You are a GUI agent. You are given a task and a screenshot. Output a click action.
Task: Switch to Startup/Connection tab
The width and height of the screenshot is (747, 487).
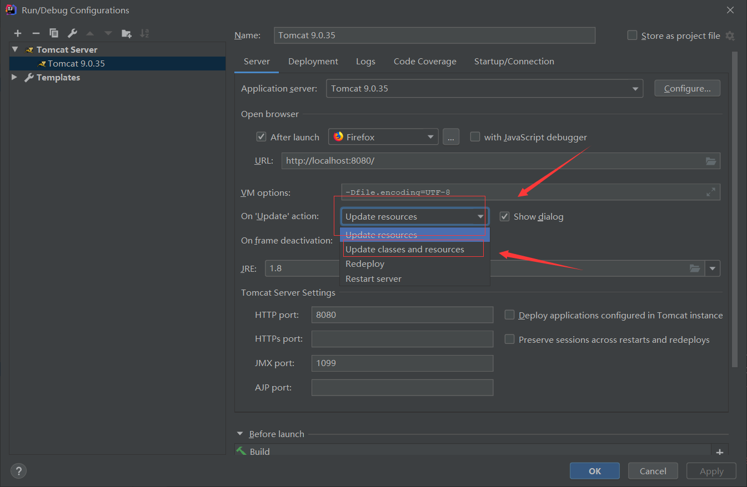pyautogui.click(x=514, y=62)
